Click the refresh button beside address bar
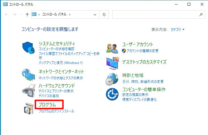The image size is (208, 135). pos(104,14)
